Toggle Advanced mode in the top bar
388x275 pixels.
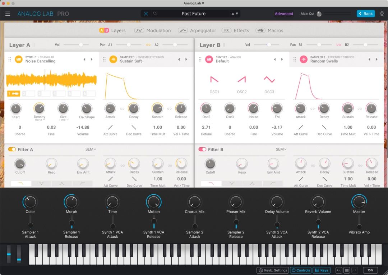(284, 14)
